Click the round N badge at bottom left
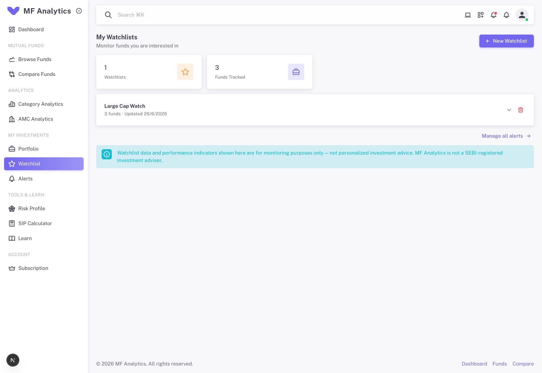This screenshot has width=542, height=373. coord(13,360)
